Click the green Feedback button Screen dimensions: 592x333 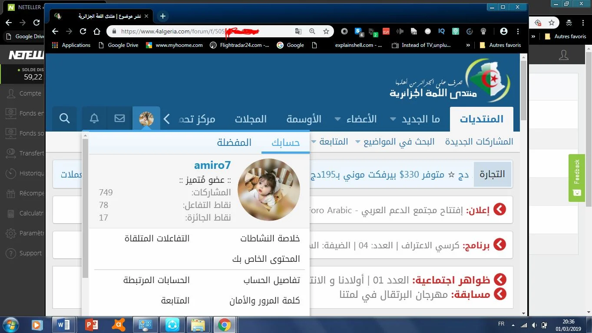576,178
